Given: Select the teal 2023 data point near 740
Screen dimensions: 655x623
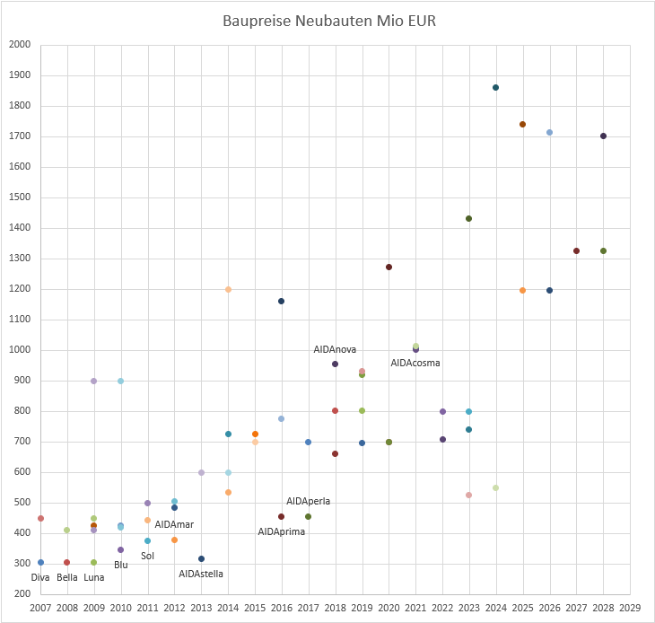Looking at the screenshot, I should click(468, 429).
